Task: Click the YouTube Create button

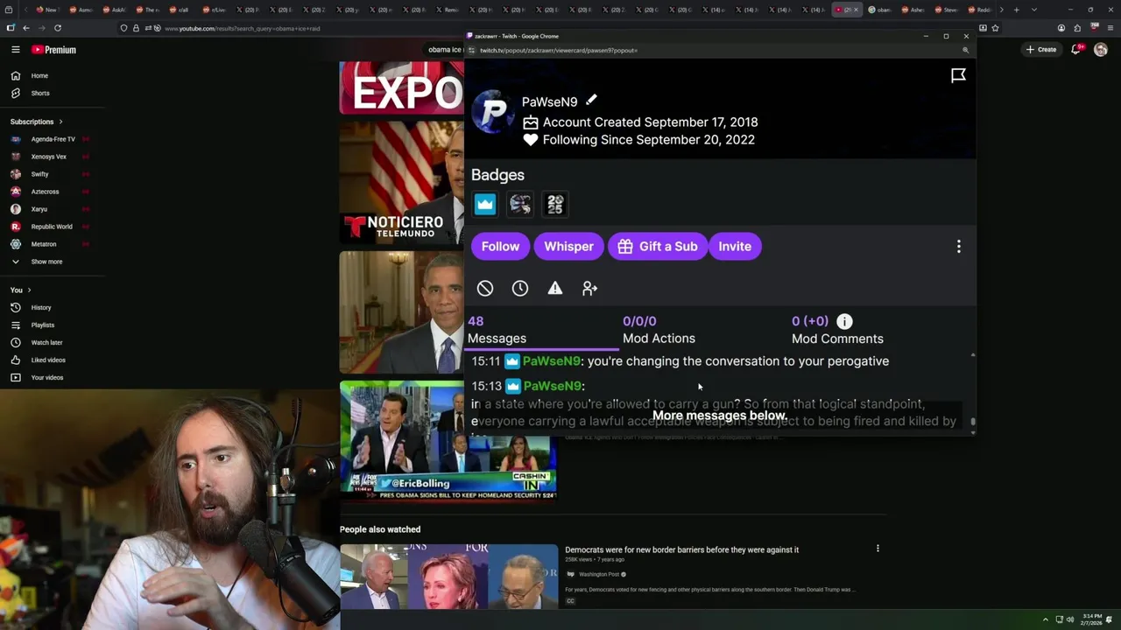Action: pos(1041,50)
